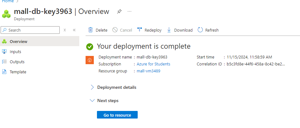The image size is (300, 128).
Task: Open the mall-vm3489 resource group link
Action: click(148, 71)
